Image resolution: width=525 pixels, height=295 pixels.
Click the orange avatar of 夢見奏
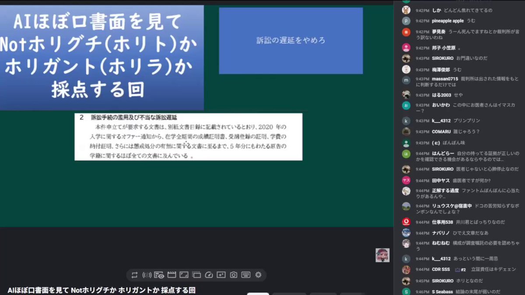(x=406, y=32)
